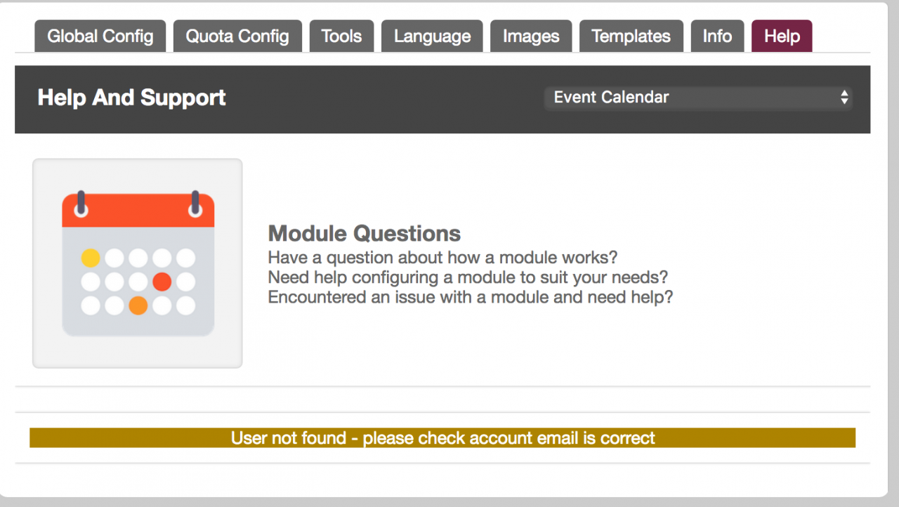Go to the Language tab
The height and width of the screenshot is (507, 899).
pyautogui.click(x=432, y=37)
